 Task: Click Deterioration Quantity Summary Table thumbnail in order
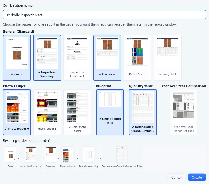click(x=122, y=154)
